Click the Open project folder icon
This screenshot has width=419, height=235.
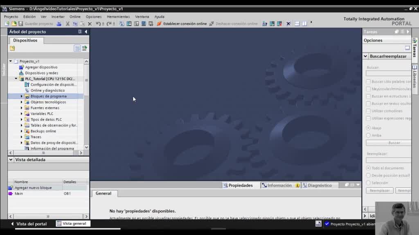[14, 24]
